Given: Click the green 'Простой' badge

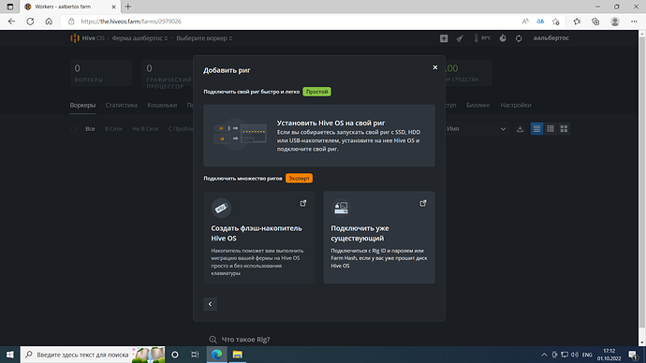Looking at the screenshot, I should click(x=316, y=92).
